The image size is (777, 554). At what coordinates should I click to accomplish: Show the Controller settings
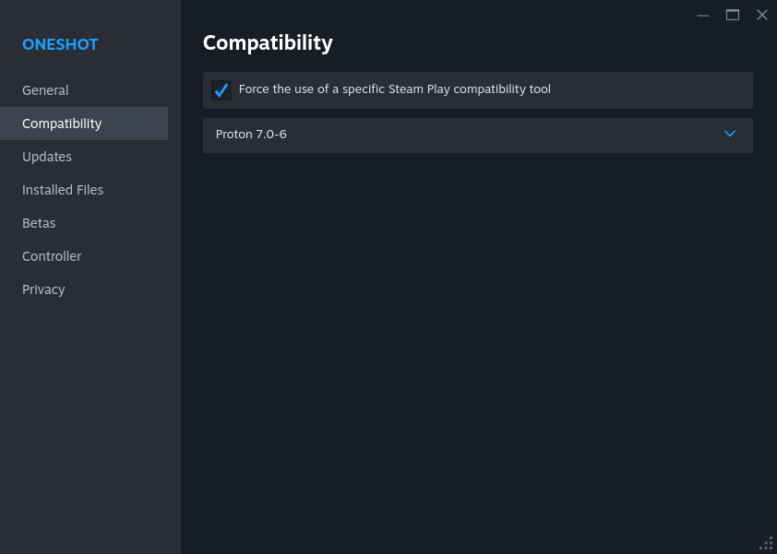point(52,256)
